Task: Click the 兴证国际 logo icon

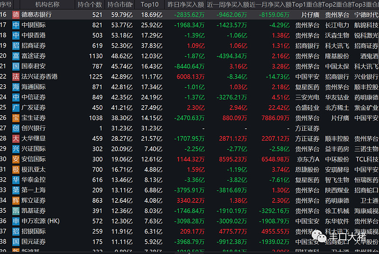Action: pyautogui.click(x=16, y=149)
